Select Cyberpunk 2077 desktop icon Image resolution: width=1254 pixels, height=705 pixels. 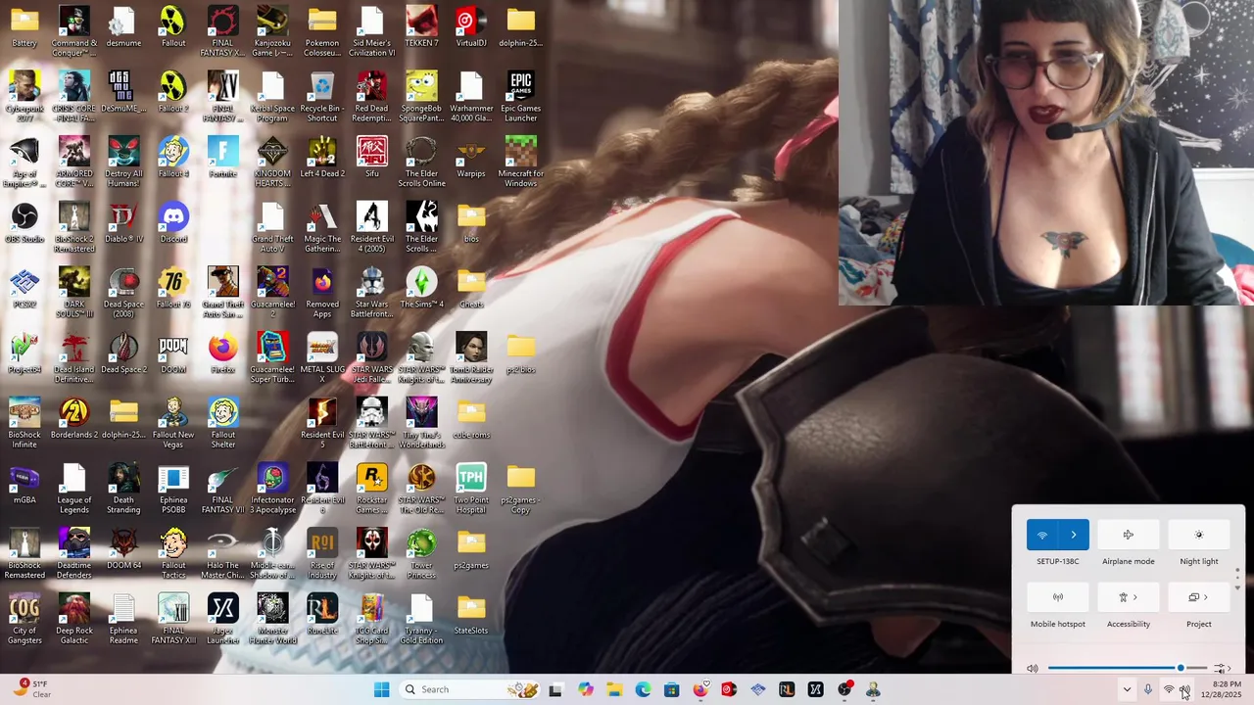[24, 96]
